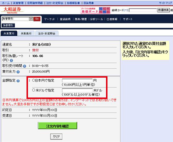Click the red Go button
Screen dimensions: 173x142
[37, 19]
